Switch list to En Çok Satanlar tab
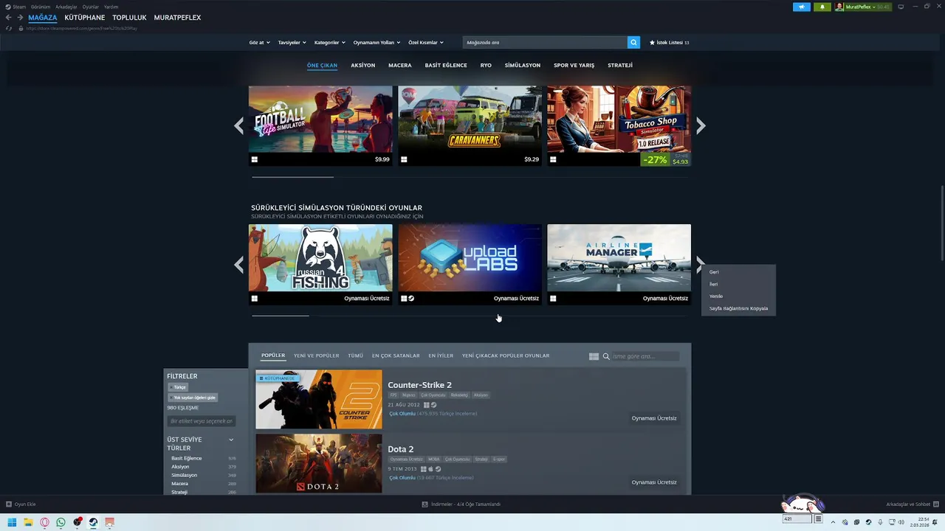 point(396,355)
